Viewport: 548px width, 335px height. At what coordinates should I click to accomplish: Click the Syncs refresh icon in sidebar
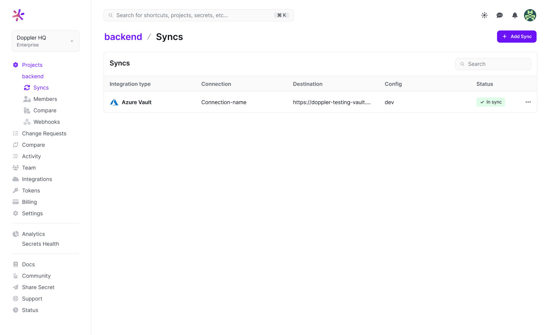(x=27, y=88)
